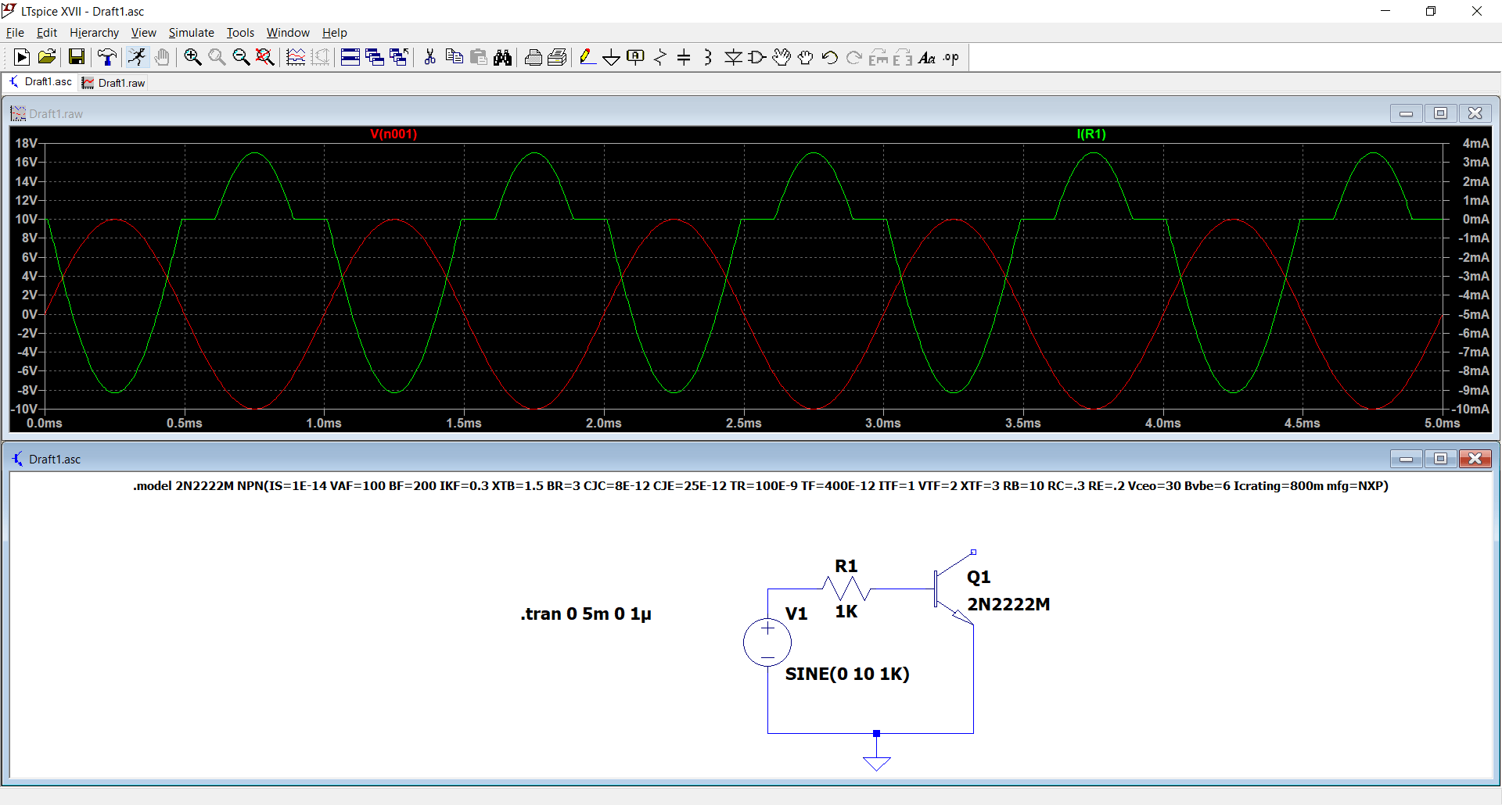
Task: Click the Rotate component icon
Action: pyautogui.click(x=879, y=57)
